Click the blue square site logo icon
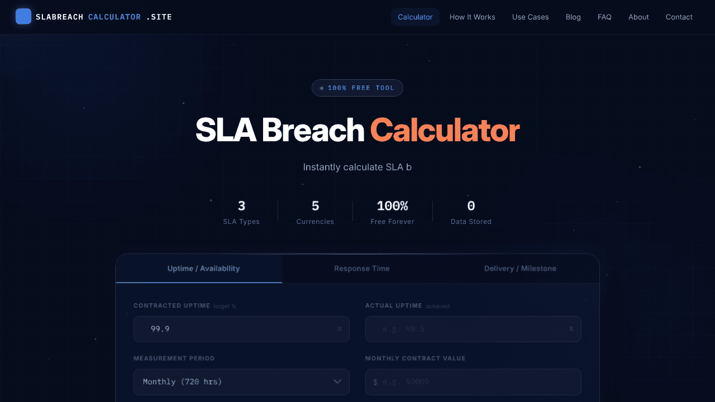 coord(23,17)
